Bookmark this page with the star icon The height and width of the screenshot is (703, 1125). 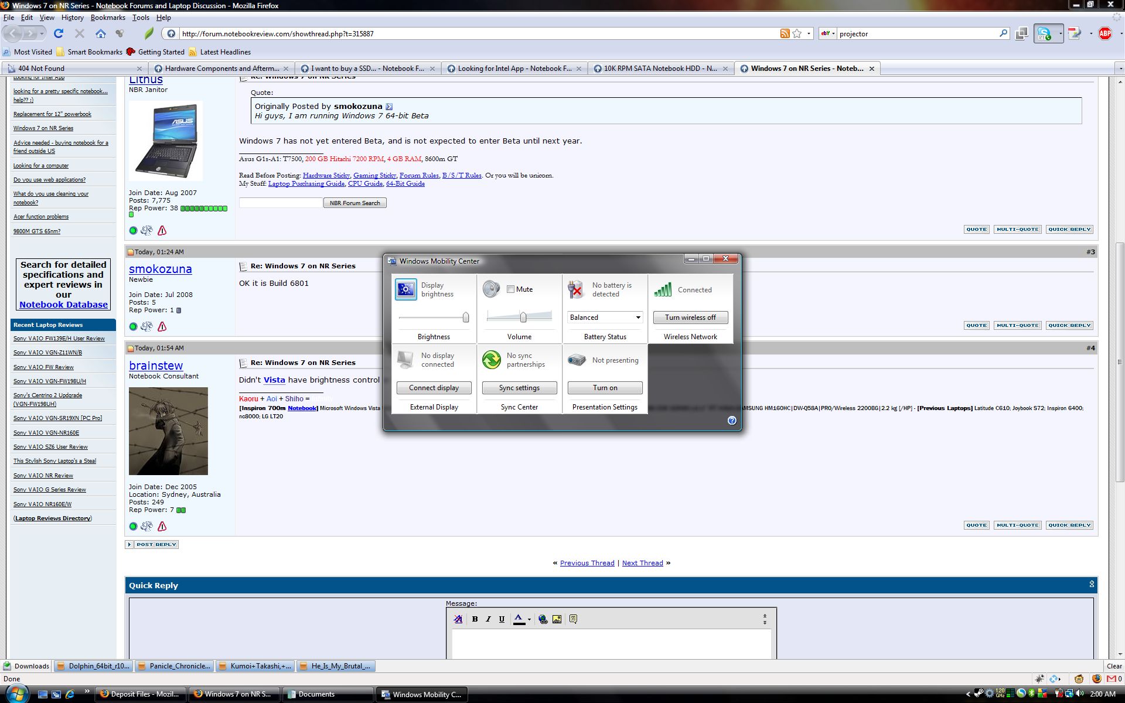(x=797, y=33)
